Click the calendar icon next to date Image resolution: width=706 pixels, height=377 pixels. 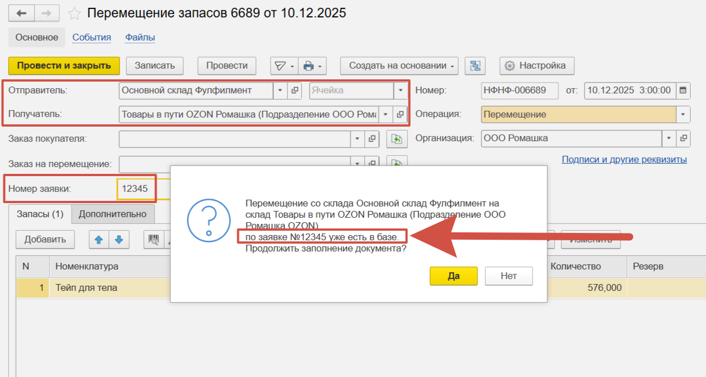pos(683,90)
